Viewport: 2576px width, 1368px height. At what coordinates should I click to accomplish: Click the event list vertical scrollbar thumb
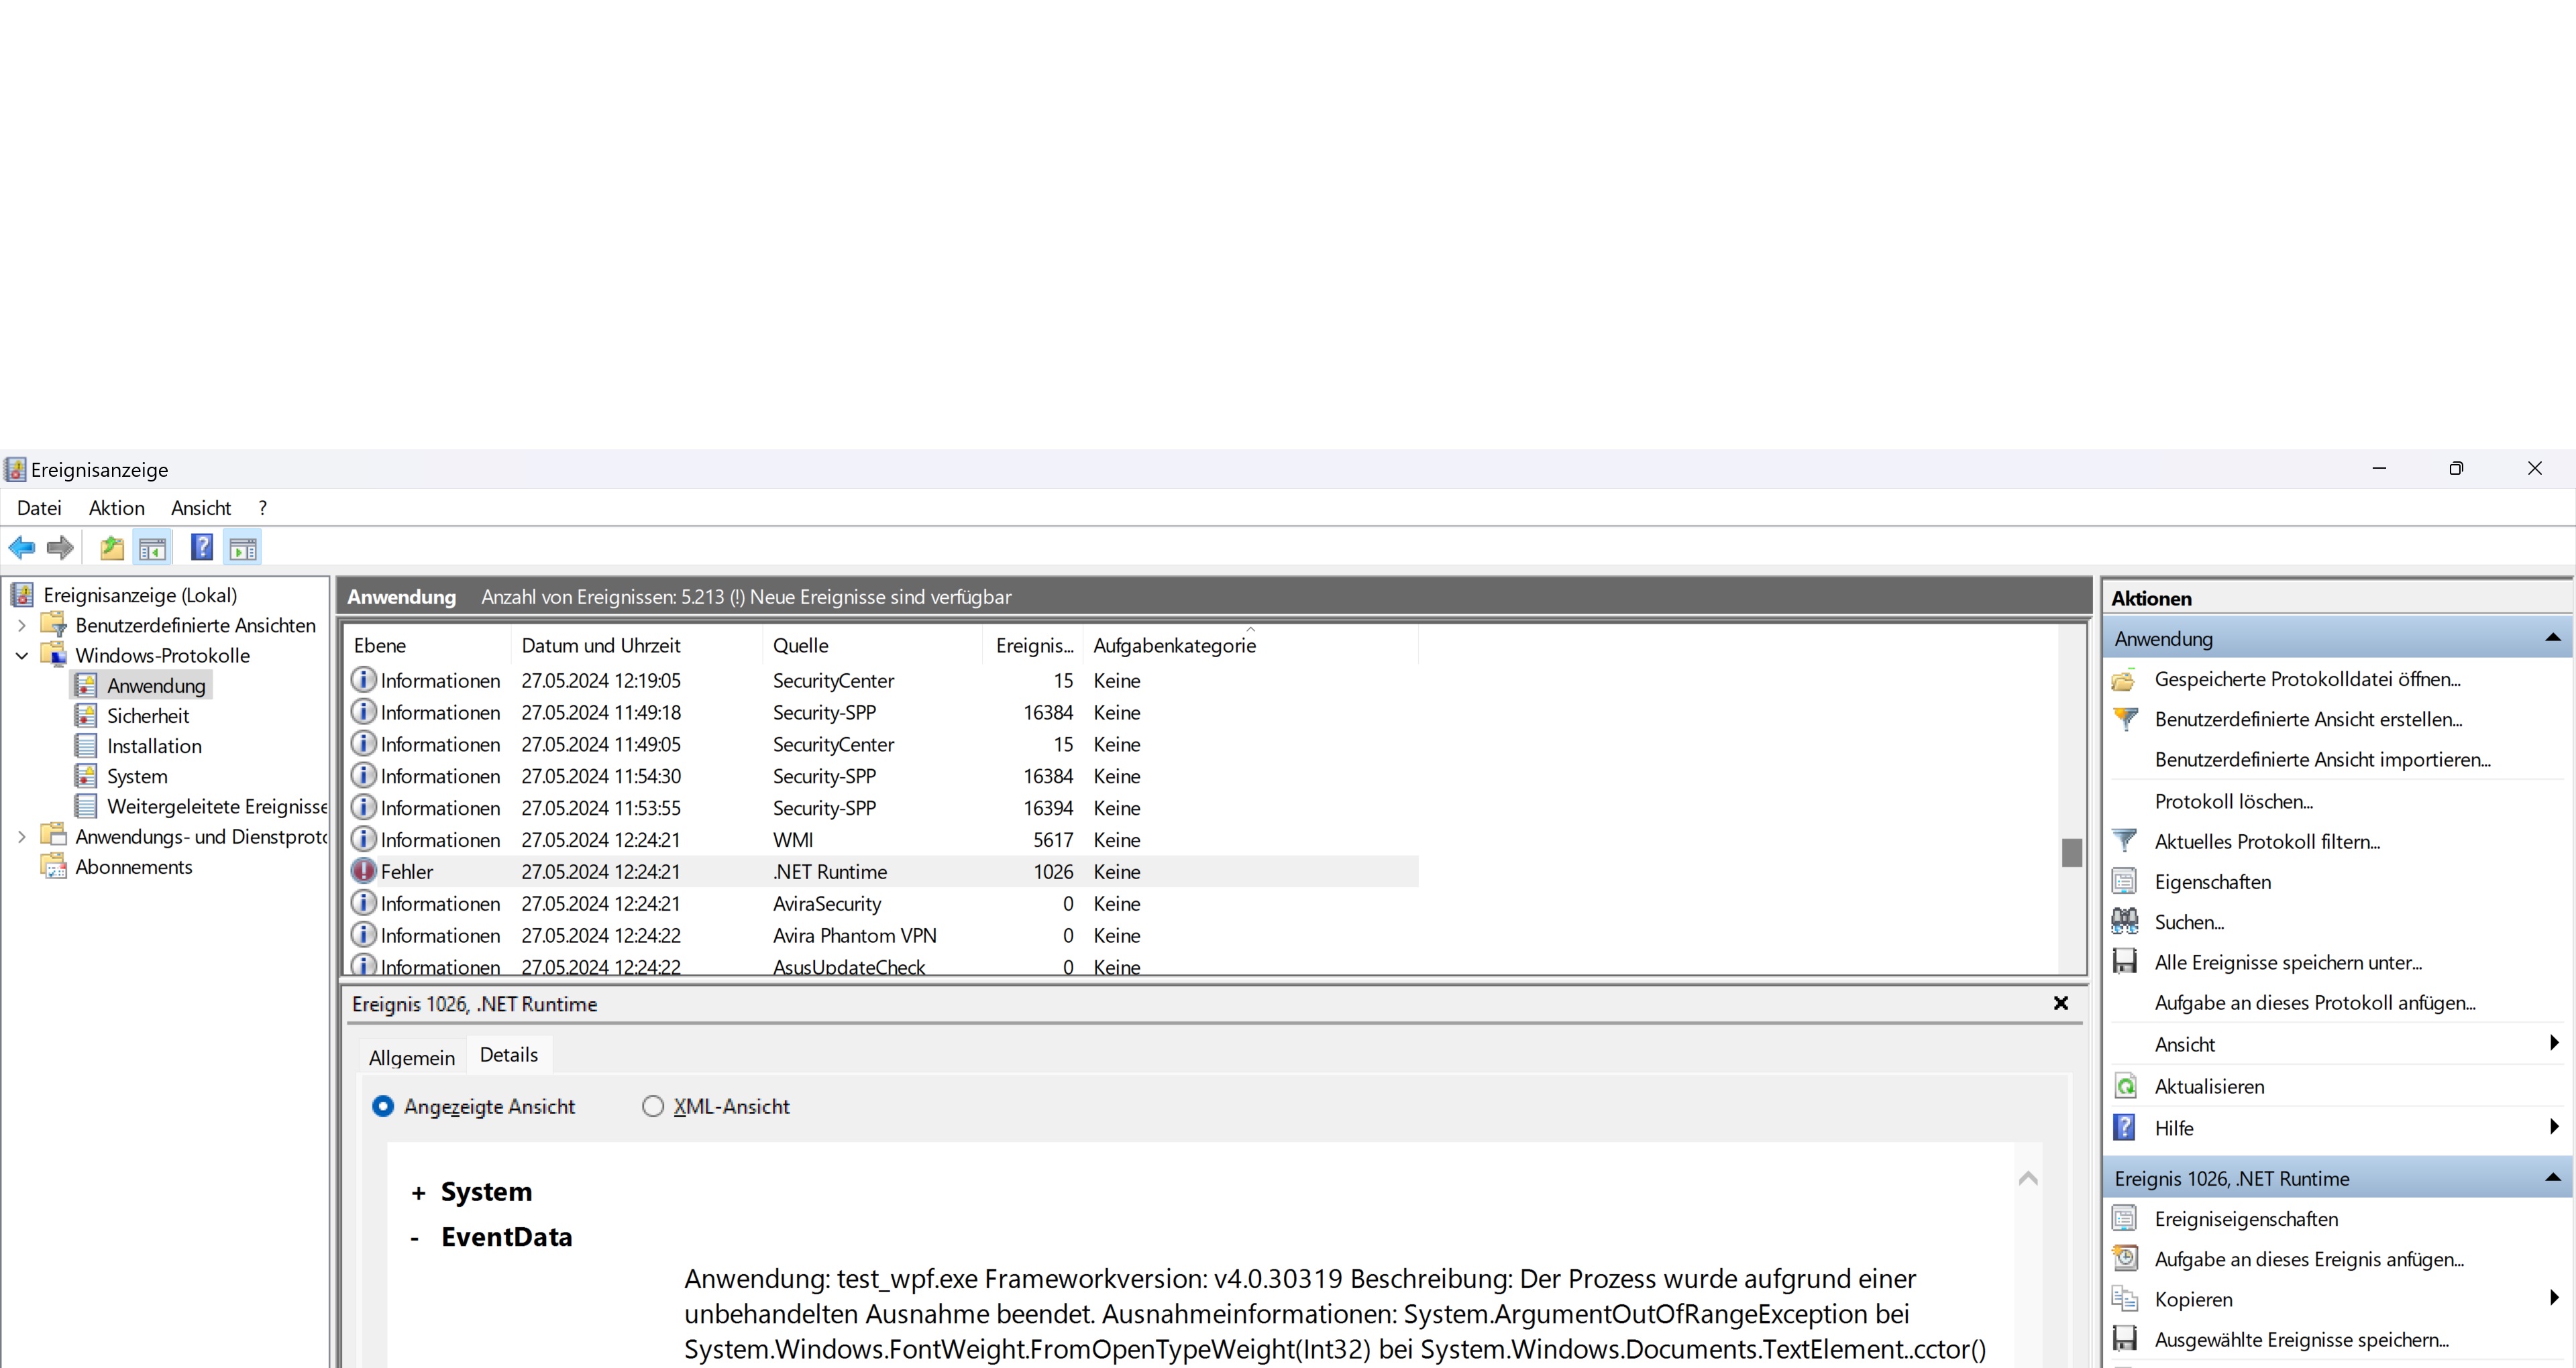tap(2071, 852)
